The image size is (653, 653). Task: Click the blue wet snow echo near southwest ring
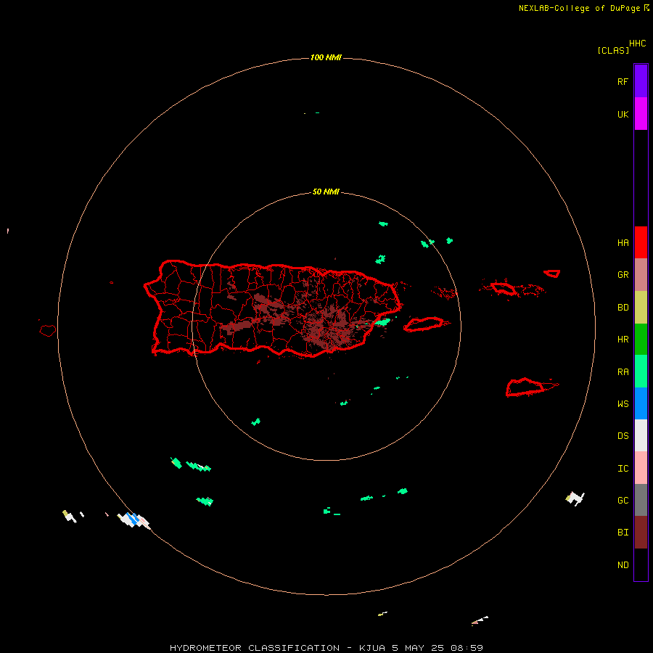134,519
